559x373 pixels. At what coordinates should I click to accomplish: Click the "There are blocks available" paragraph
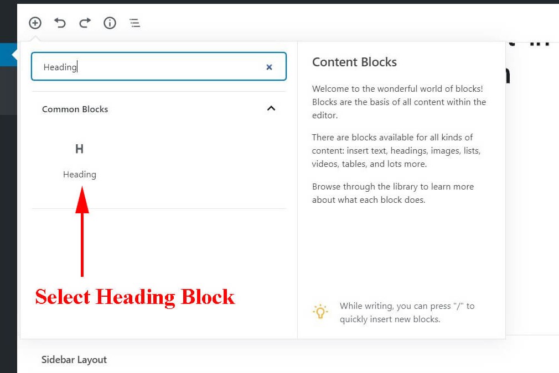coord(396,150)
